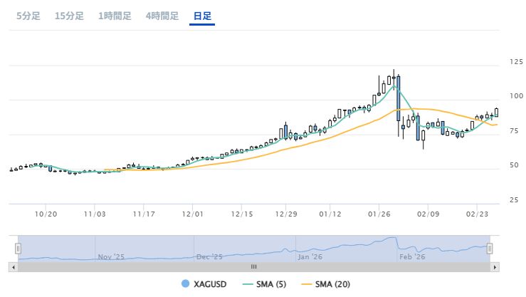
Task: Click the 02/09 date axis label
Action: click(x=428, y=214)
